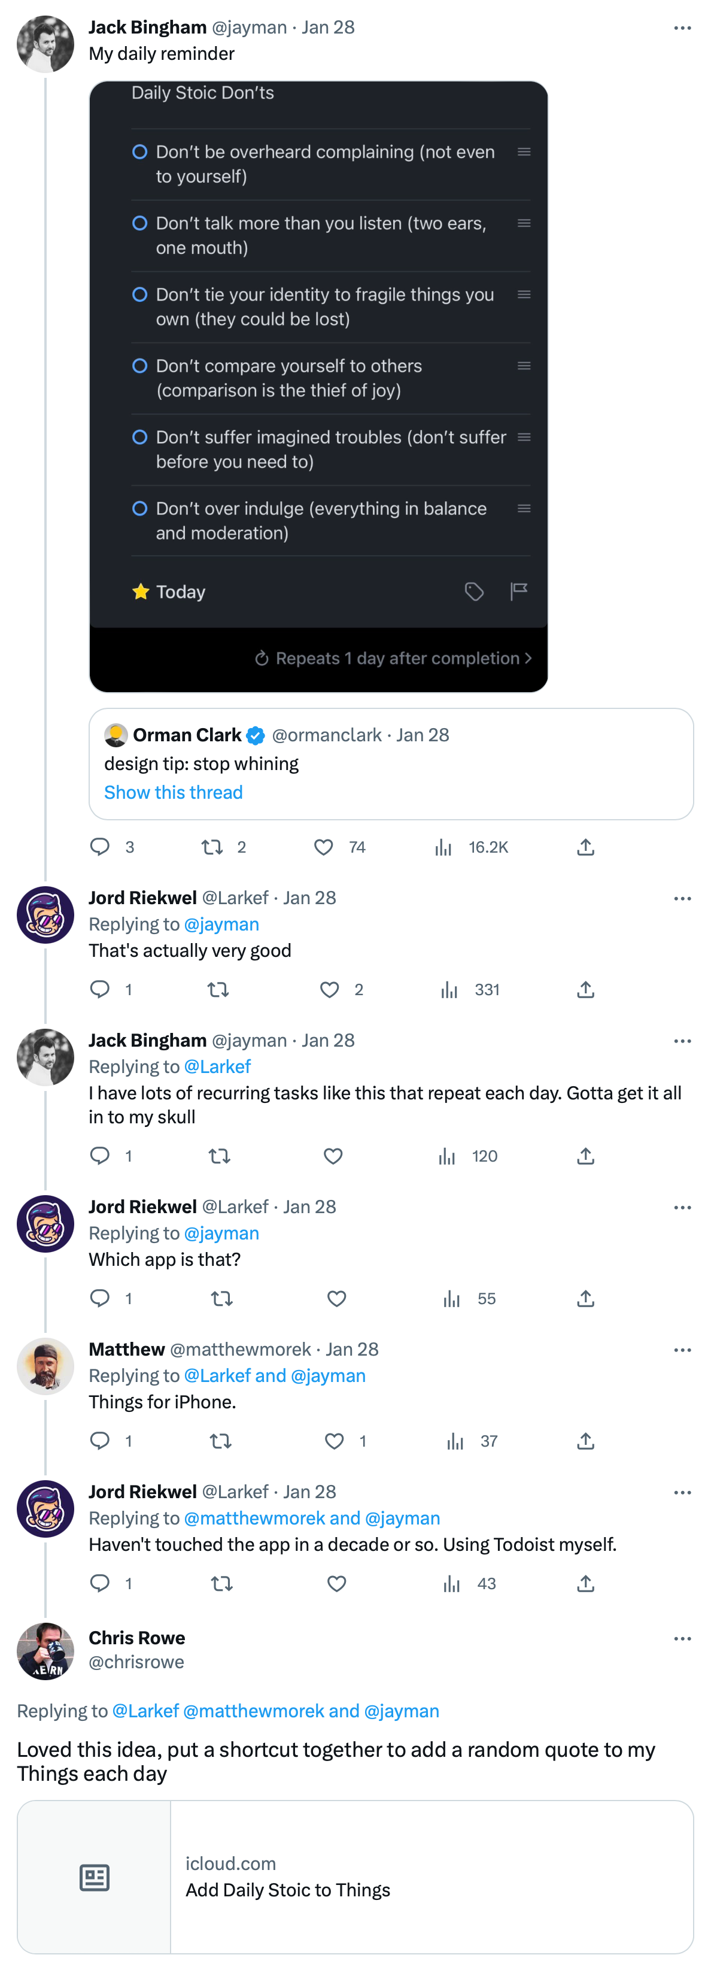Share the 'Things for iPhone.' tweet

tap(586, 1441)
